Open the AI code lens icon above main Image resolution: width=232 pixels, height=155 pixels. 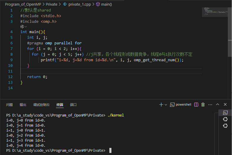(22, 27)
